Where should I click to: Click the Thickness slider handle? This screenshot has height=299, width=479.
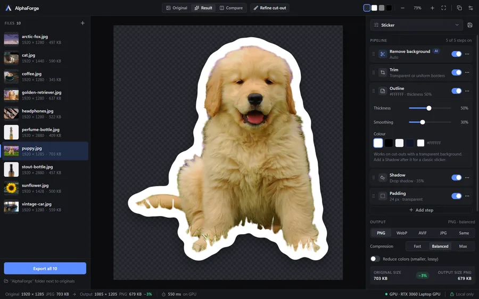click(429, 108)
